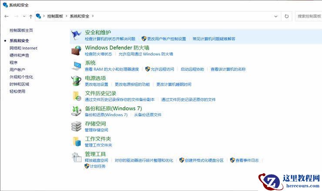This screenshot has height=191, width=322.
Task: Click 管理工作文件夹 link
Action: tap(98, 145)
